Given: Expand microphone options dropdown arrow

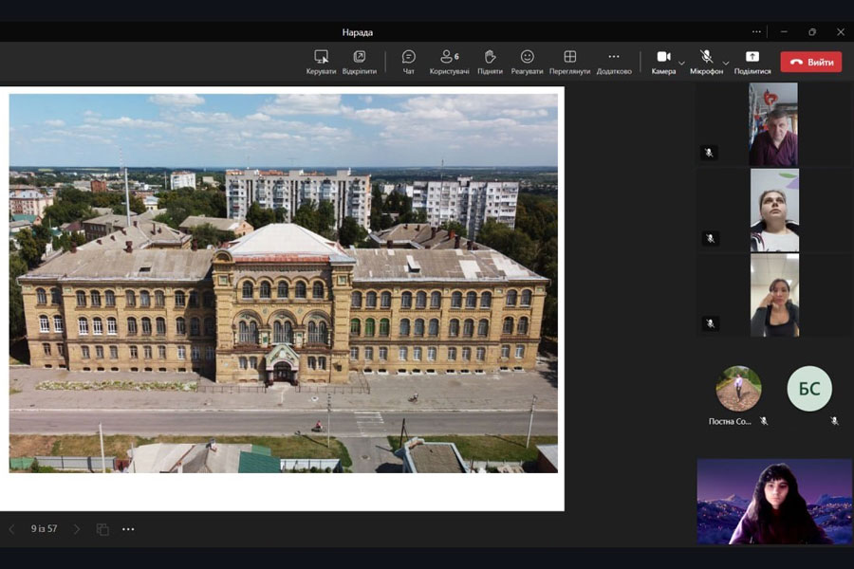Looking at the screenshot, I should coord(726,64).
